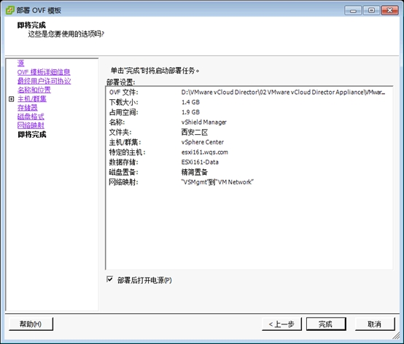Click the OVF 文件 path row

[x=249, y=92]
